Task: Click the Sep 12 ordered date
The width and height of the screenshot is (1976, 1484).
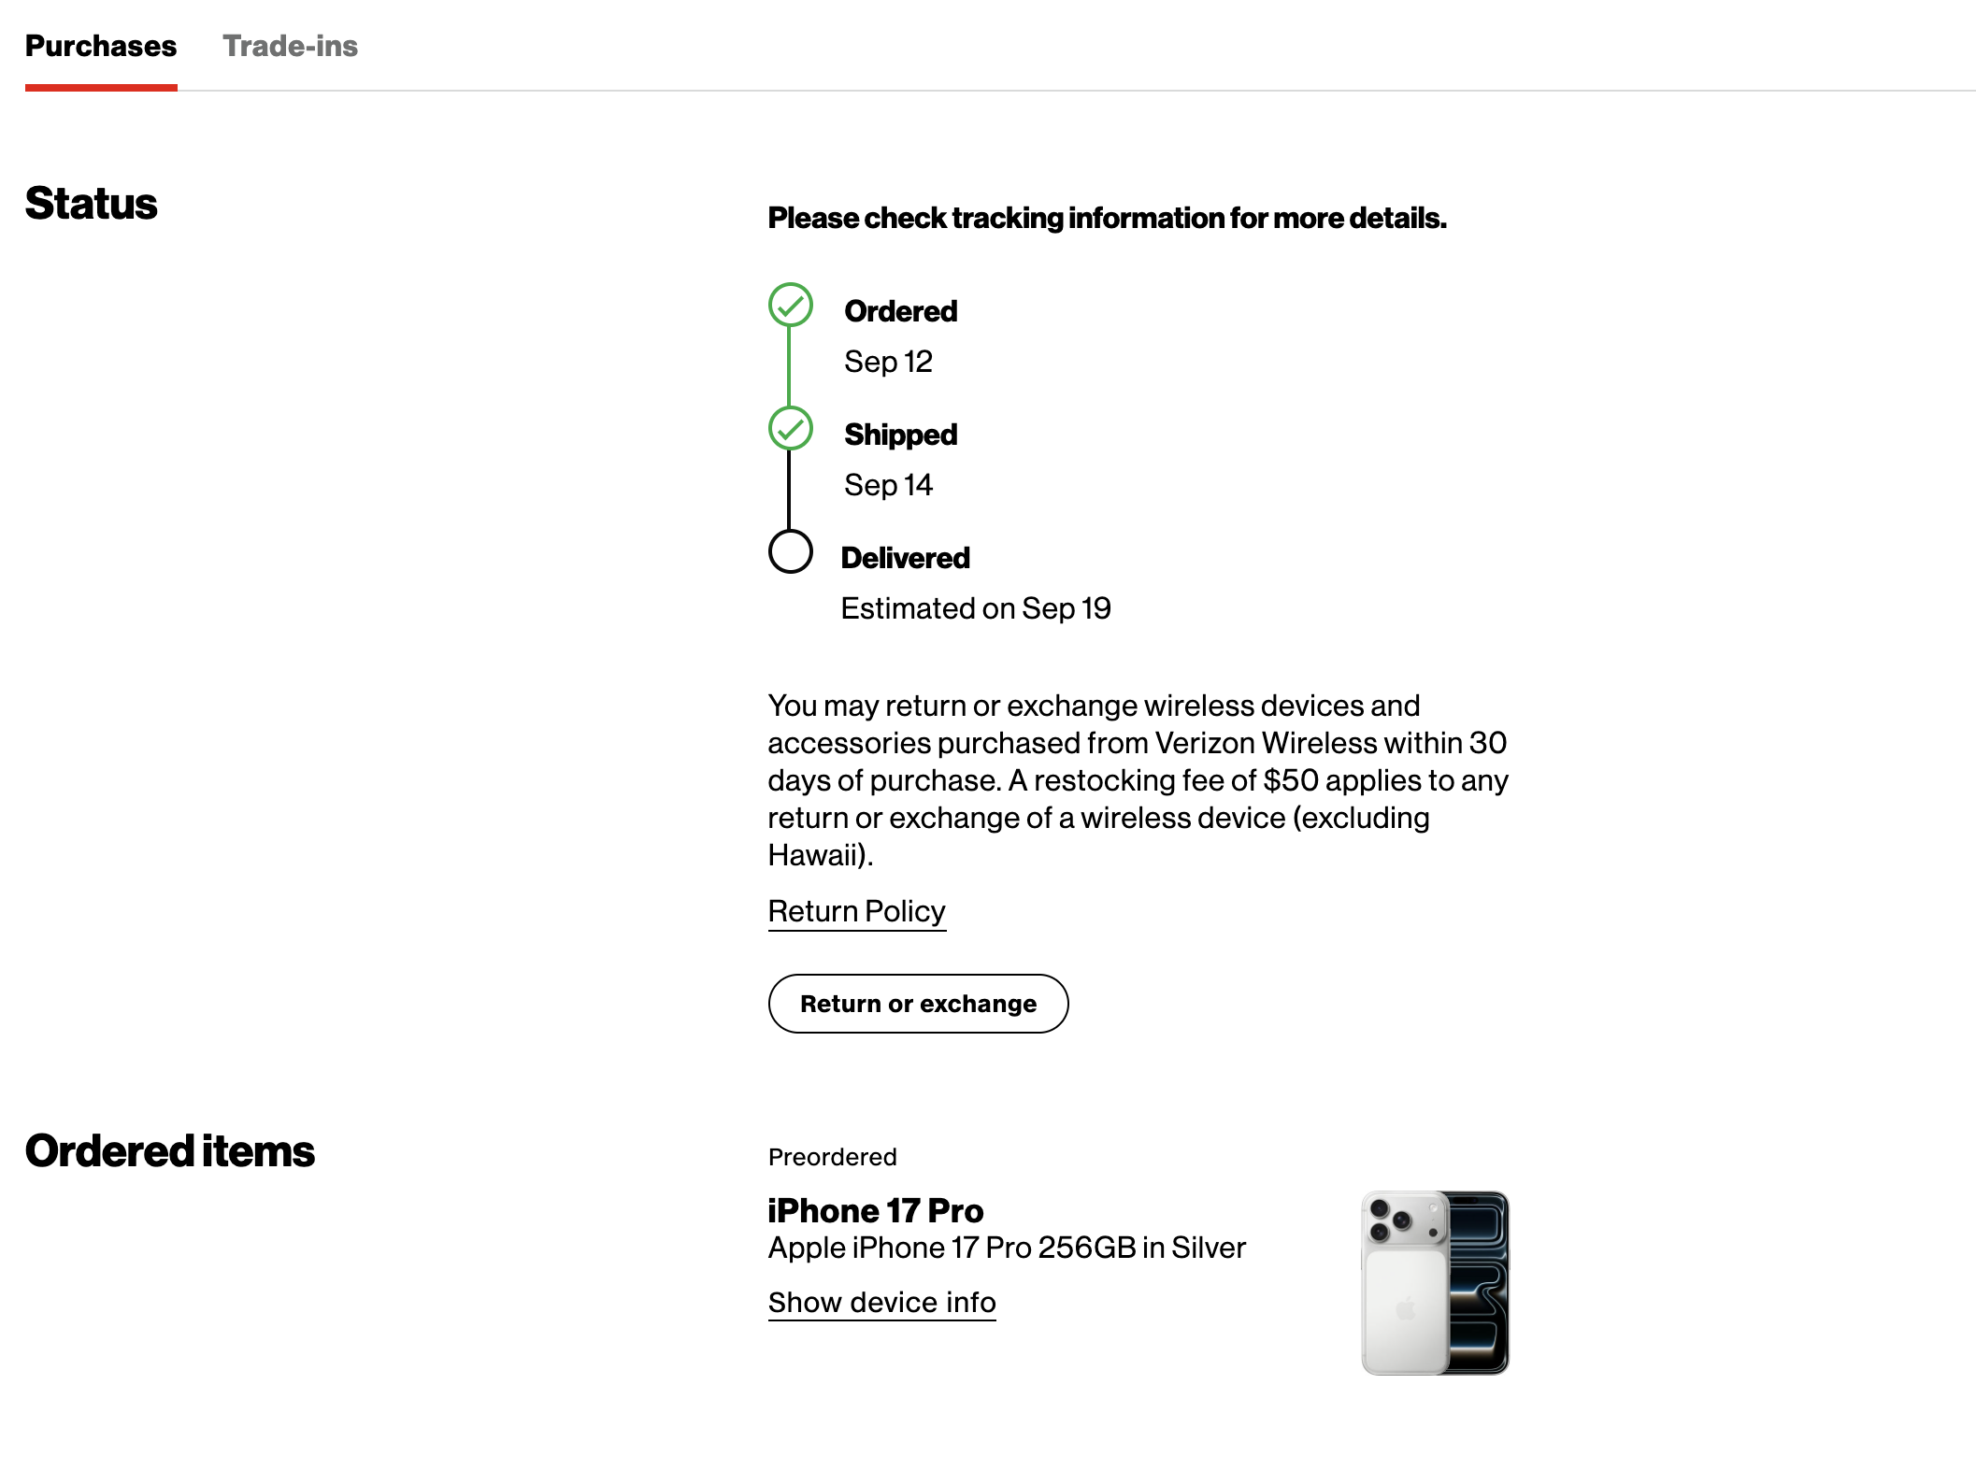Action: coord(888,362)
